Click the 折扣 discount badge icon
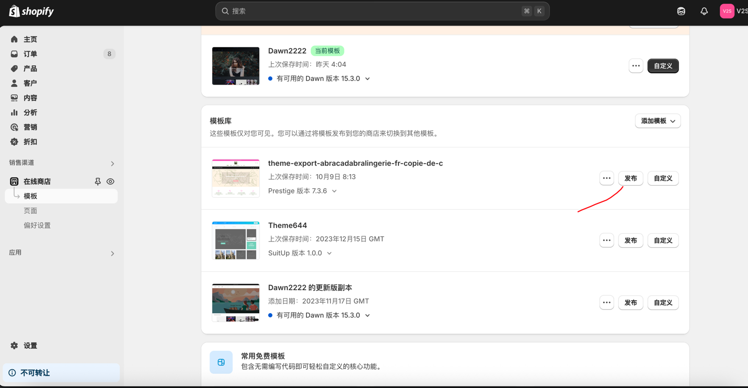 tap(14, 142)
